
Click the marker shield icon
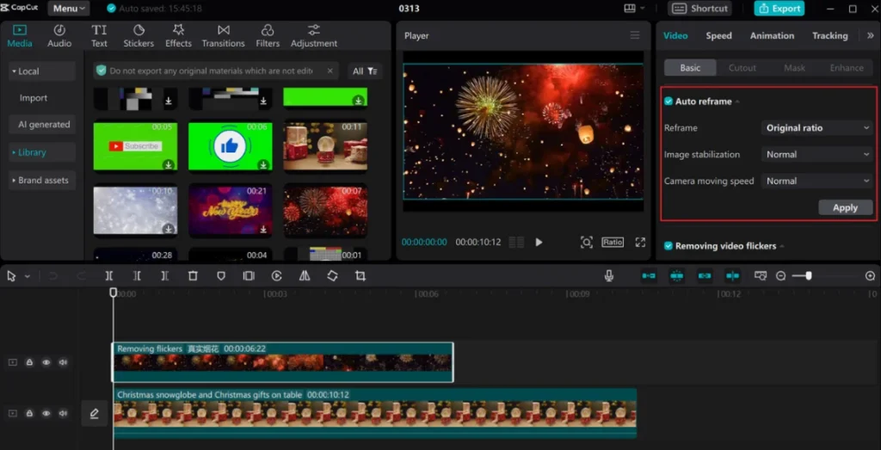coord(221,276)
